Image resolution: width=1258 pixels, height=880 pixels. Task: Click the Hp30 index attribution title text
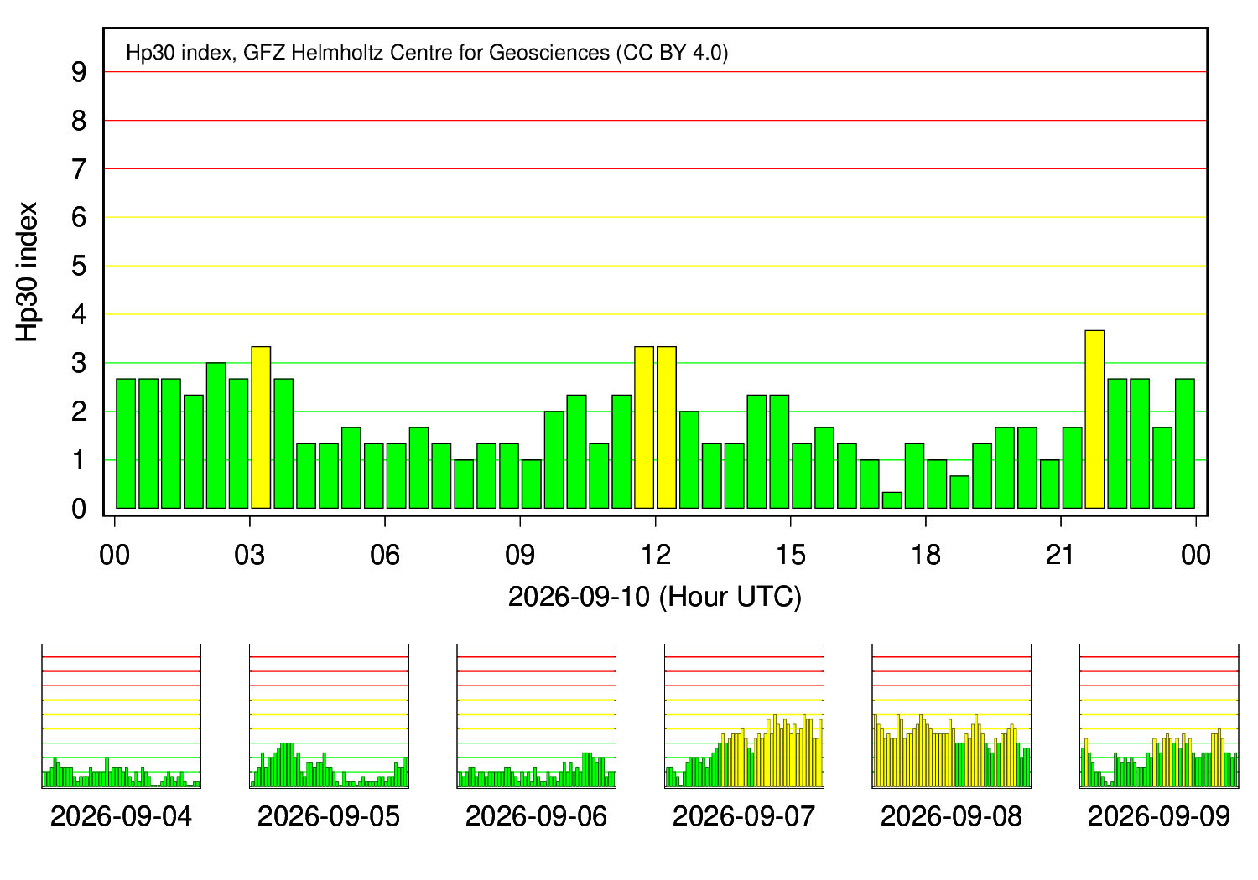point(427,53)
